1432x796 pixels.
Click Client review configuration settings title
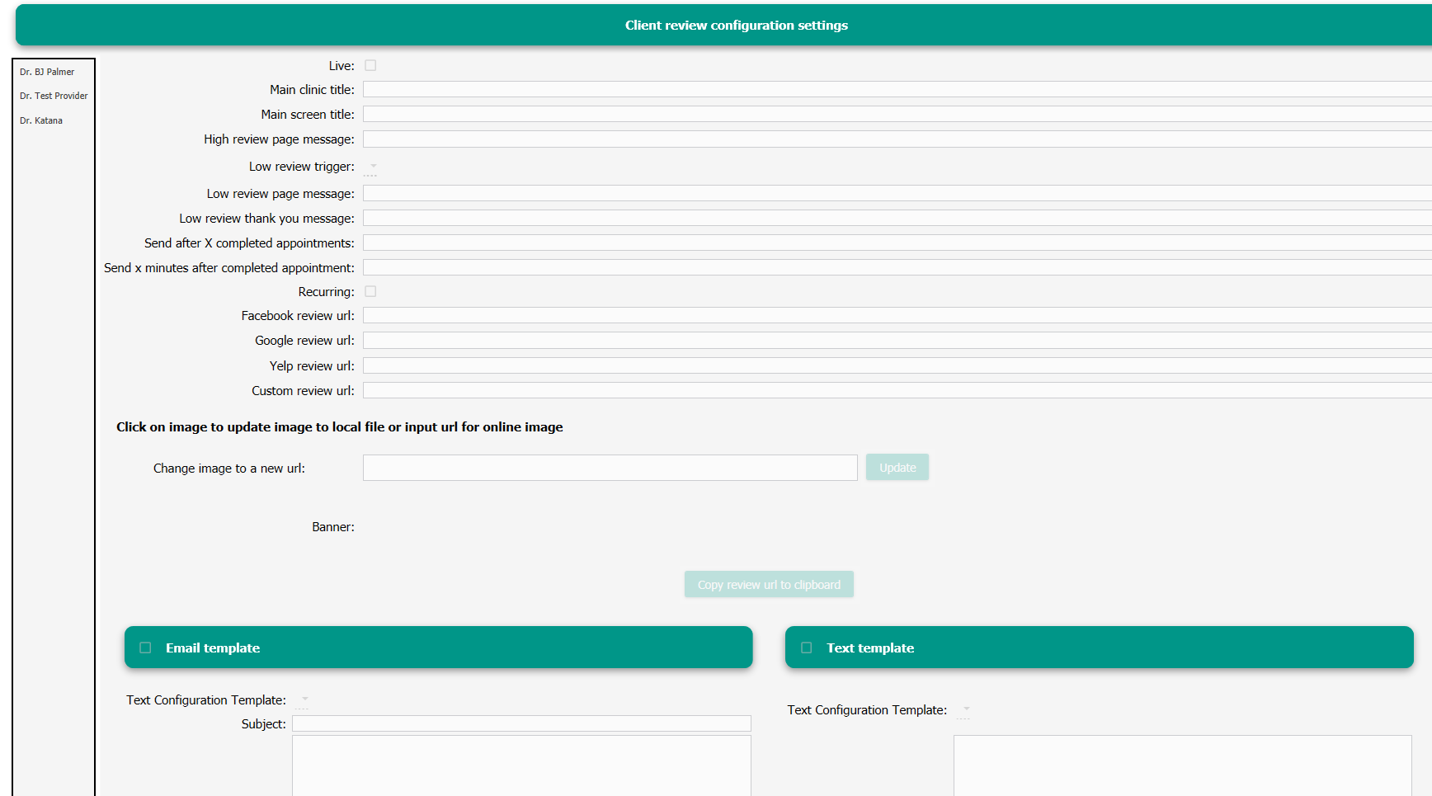tap(737, 25)
